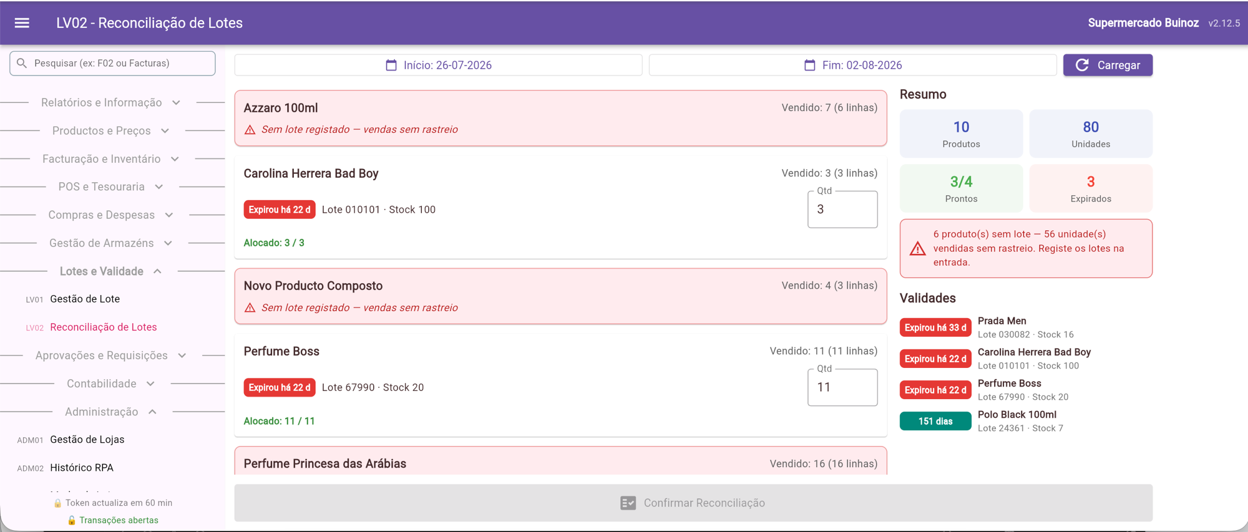Click Perfume Boss in Validades list

point(1010,383)
